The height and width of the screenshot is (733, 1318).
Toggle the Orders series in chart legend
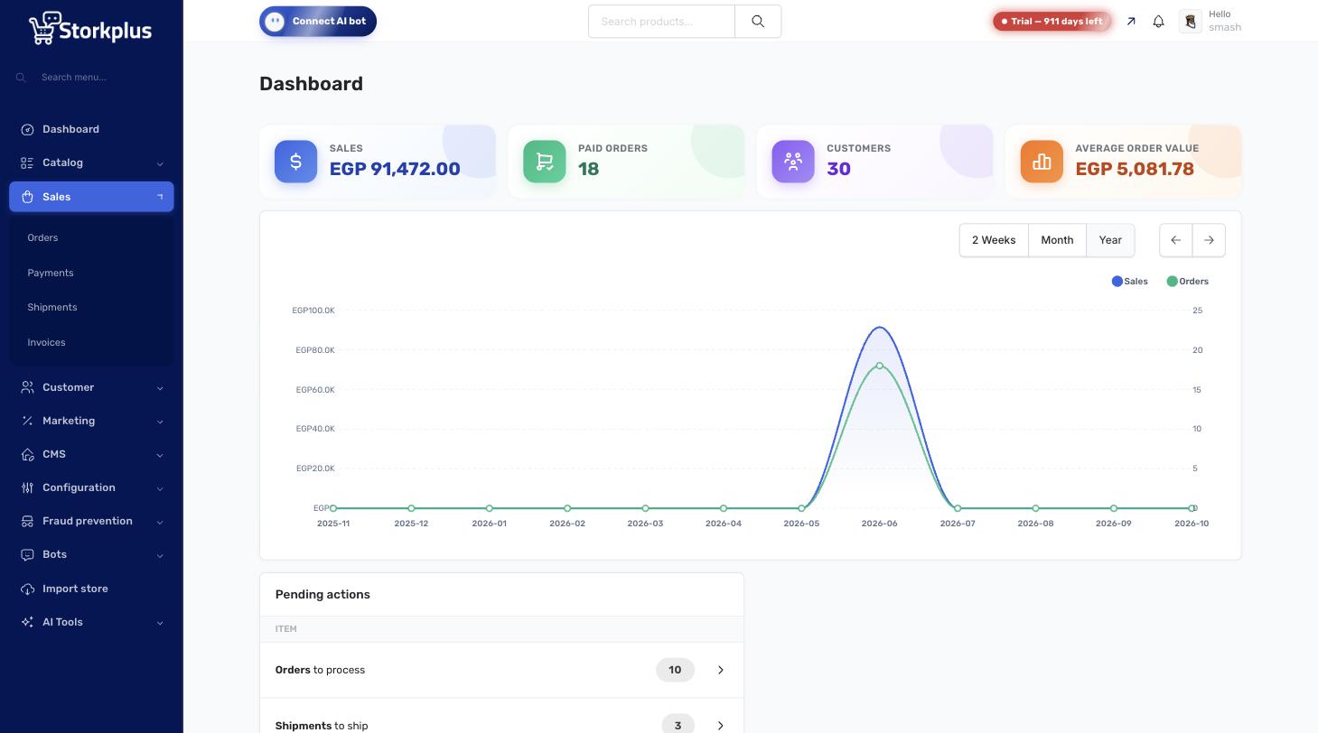[x=1188, y=282]
